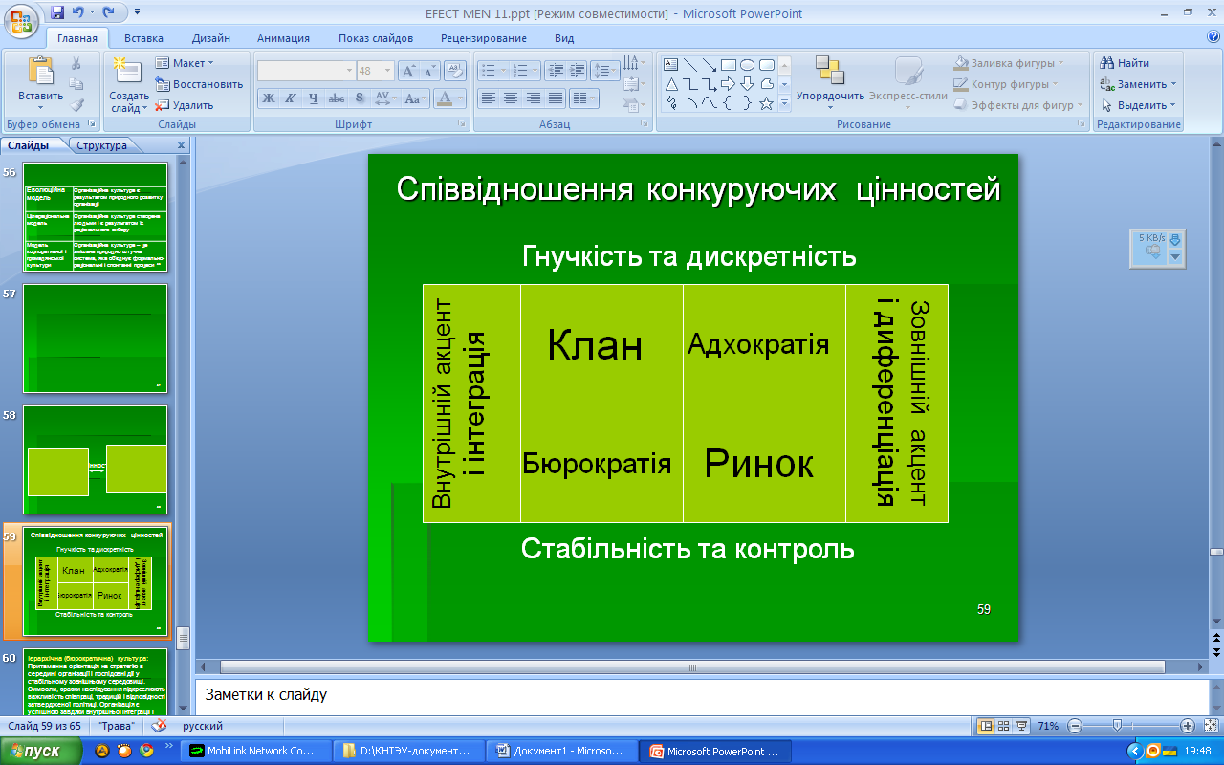Image resolution: width=1224 pixels, height=765 pixels.
Task: Align text left in paragraph group
Action: click(488, 98)
